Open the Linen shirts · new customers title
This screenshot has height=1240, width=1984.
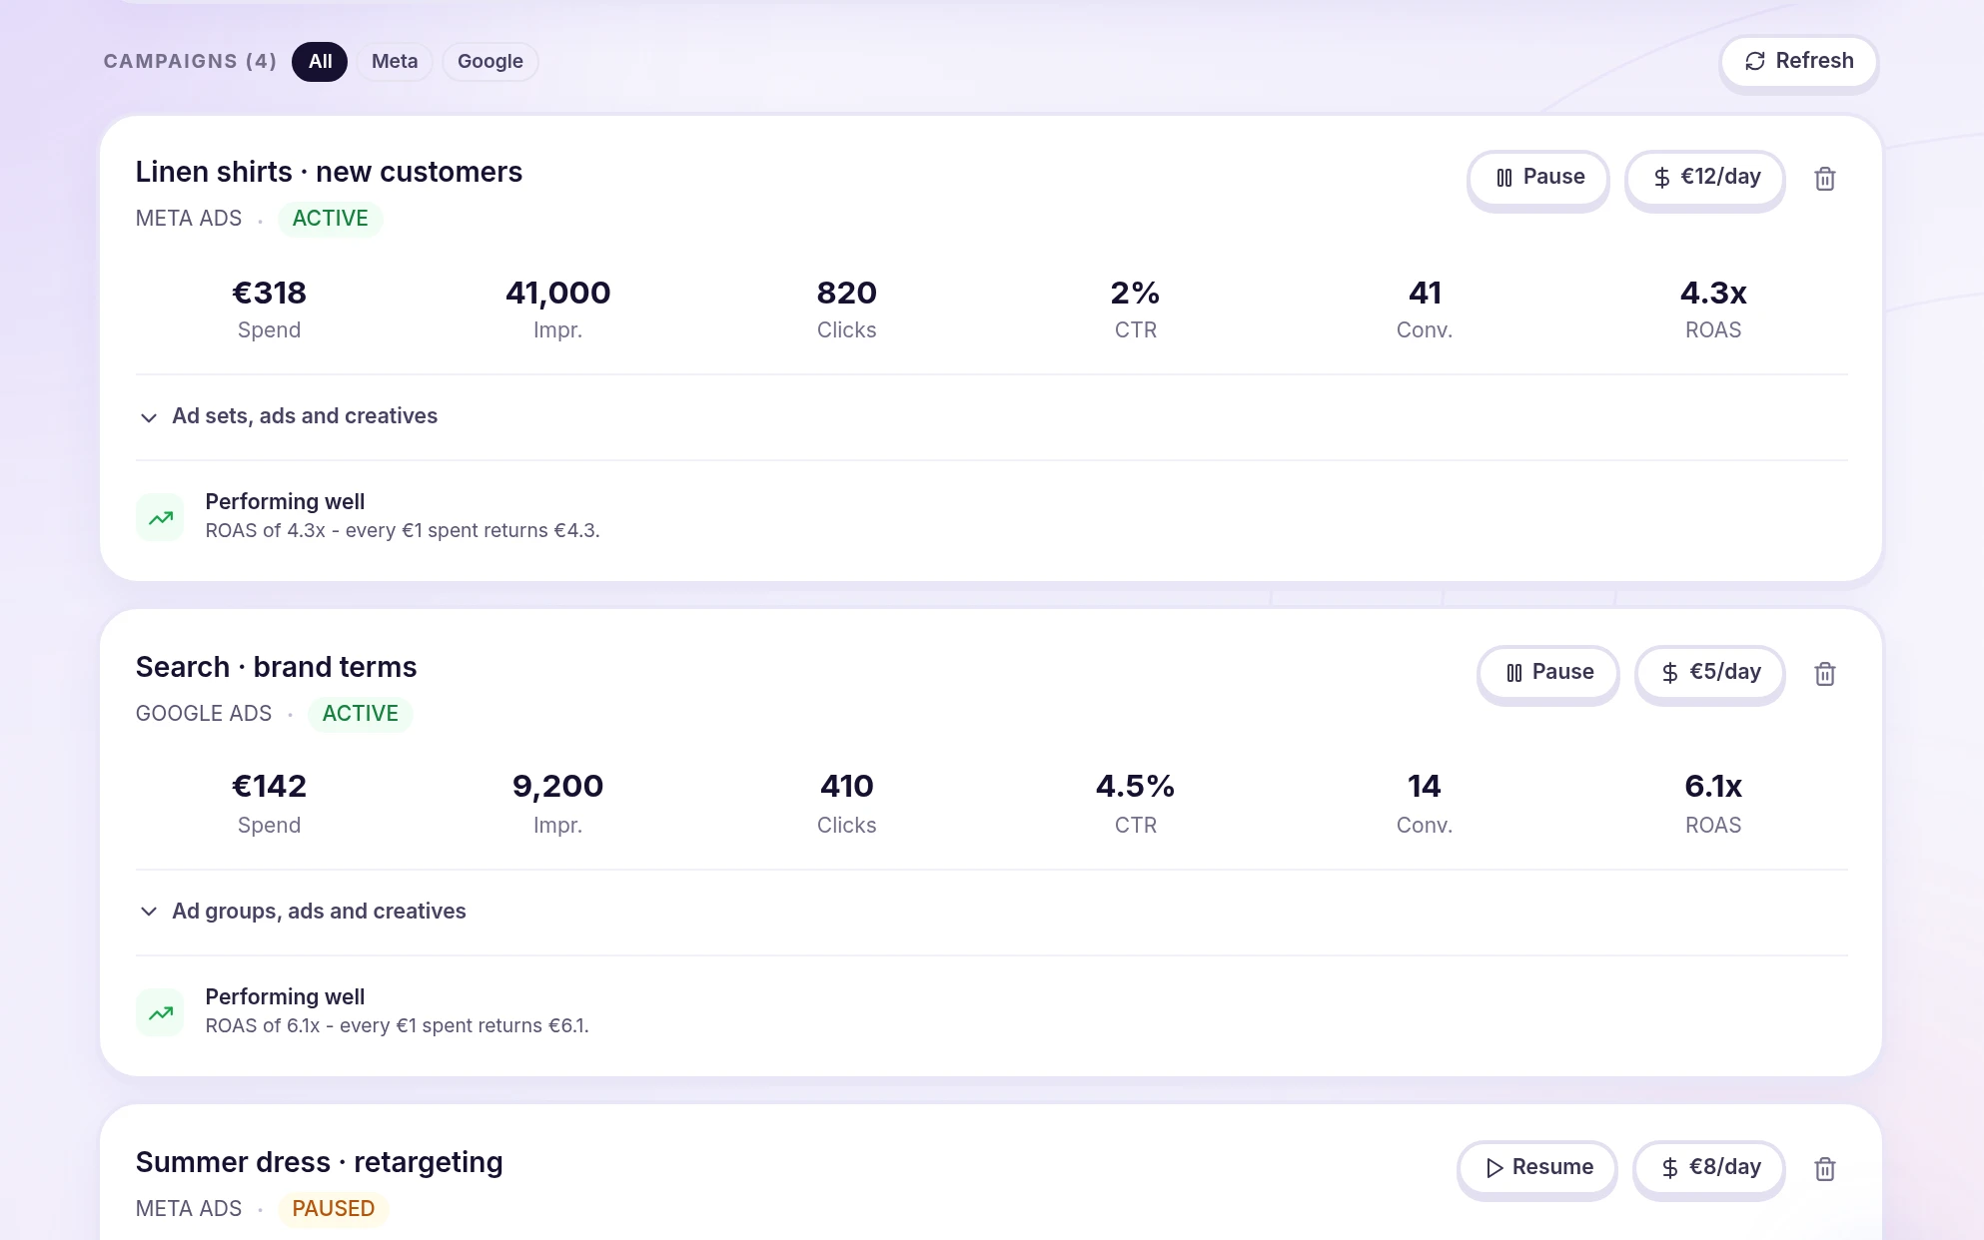(329, 172)
